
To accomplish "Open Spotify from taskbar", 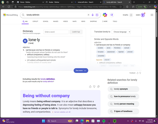I will pyautogui.click(x=104, y=121).
